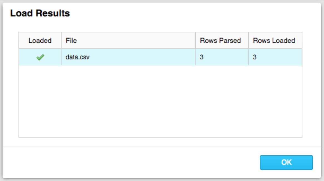
Task: Click the Rows Loaded value for data.csv
Action: pyautogui.click(x=255, y=57)
